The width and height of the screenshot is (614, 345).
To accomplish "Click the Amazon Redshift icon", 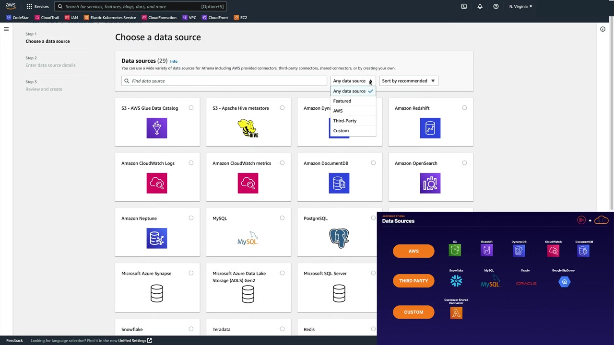I will 430,128.
